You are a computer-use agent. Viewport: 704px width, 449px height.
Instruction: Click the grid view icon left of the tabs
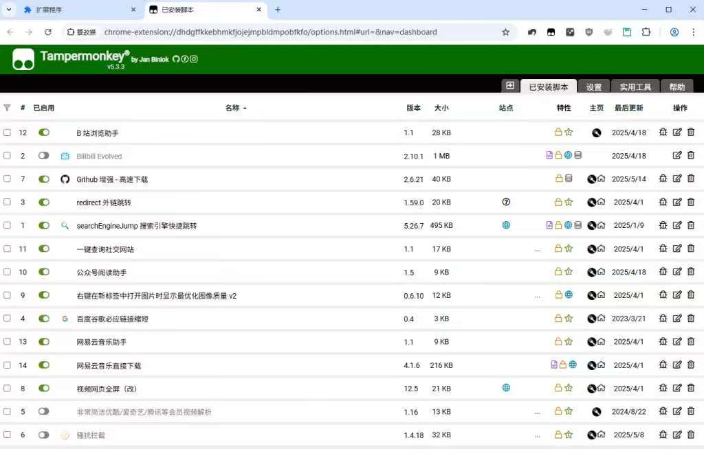tap(509, 85)
